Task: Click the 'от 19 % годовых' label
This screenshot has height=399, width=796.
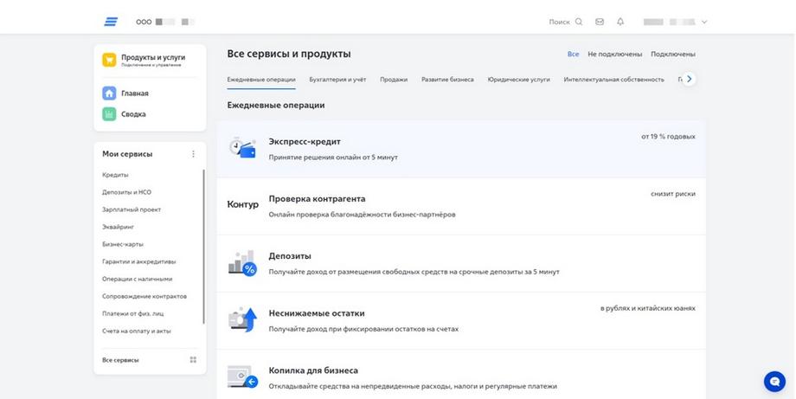Action: point(668,137)
